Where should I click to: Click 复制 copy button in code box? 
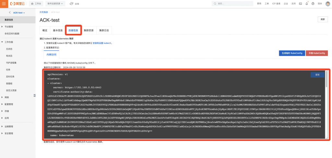coord(317,75)
